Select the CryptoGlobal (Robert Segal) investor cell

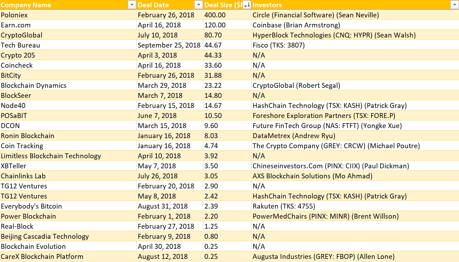tap(355, 85)
